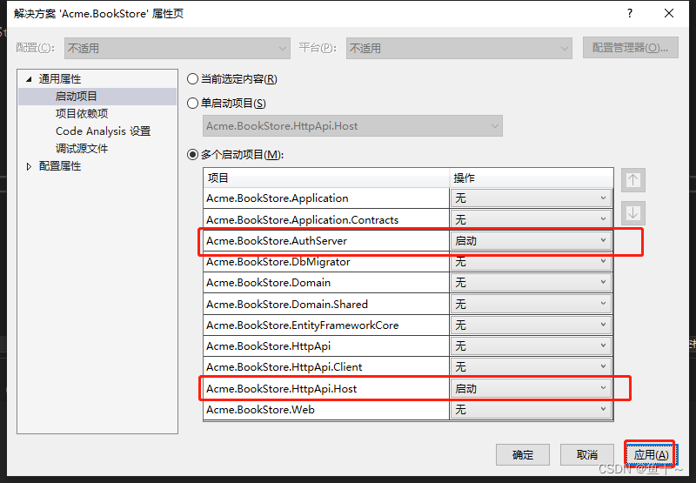Open action dropdown for Acme.BookStore.Application
Screen dimensions: 696x483
coord(531,198)
